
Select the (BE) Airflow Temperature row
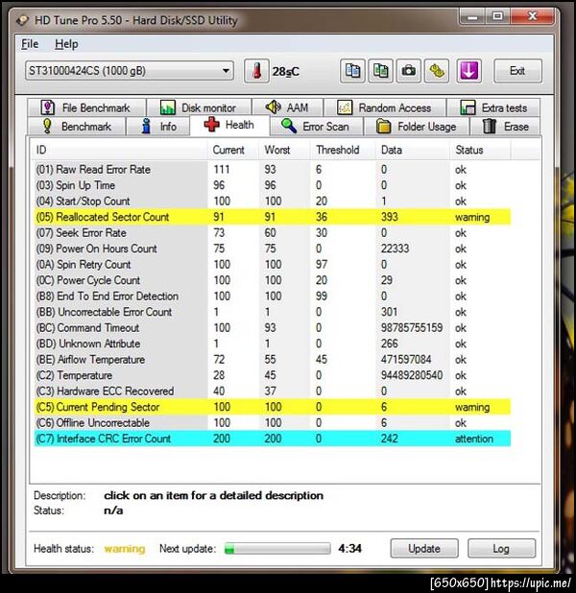[x=272, y=359]
